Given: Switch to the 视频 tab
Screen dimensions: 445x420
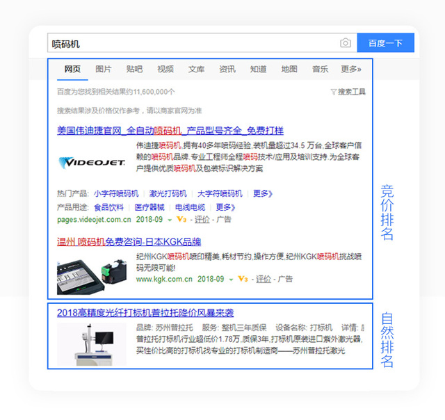Looking at the screenshot, I should click(165, 69).
